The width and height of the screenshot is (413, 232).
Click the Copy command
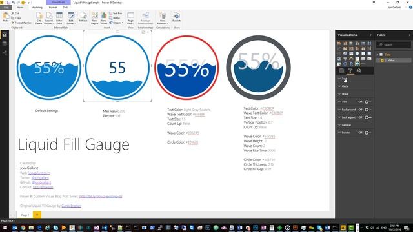[x=15, y=18]
